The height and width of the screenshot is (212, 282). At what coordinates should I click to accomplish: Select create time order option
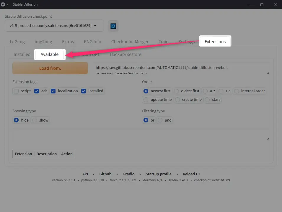click(x=177, y=99)
